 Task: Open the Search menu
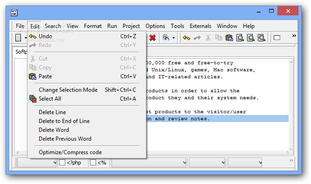coord(53,26)
